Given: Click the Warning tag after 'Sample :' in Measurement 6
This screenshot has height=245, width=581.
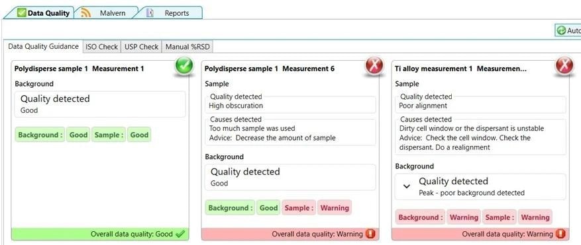Looking at the screenshot, I should coord(335,207).
